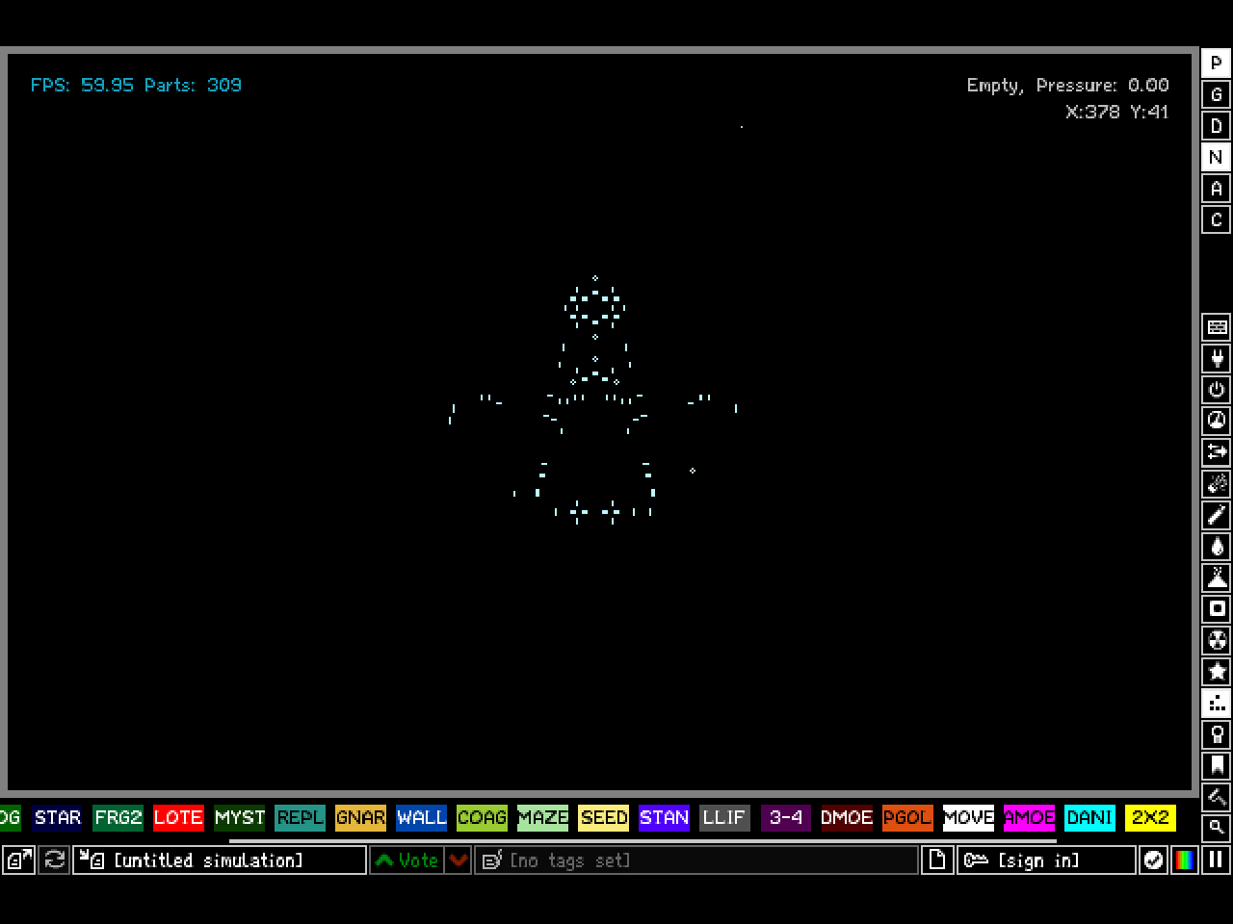This screenshot has height=924, width=1233.
Task: Select the MAZE life element
Action: point(542,817)
